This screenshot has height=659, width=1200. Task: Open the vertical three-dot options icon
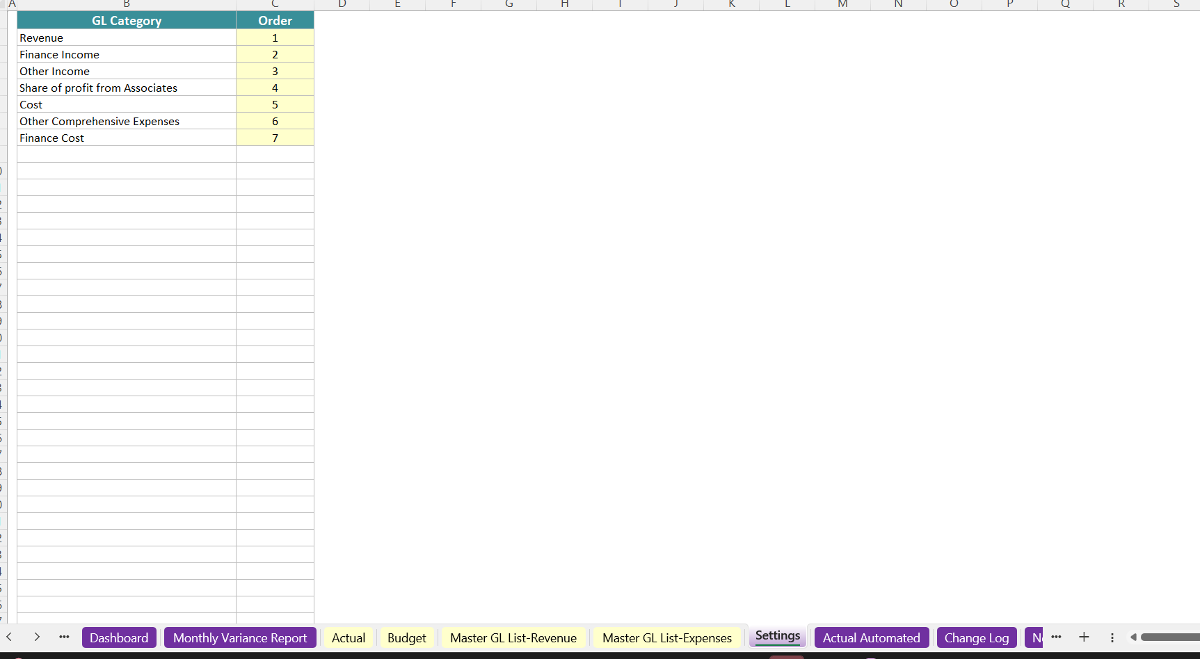click(1112, 637)
